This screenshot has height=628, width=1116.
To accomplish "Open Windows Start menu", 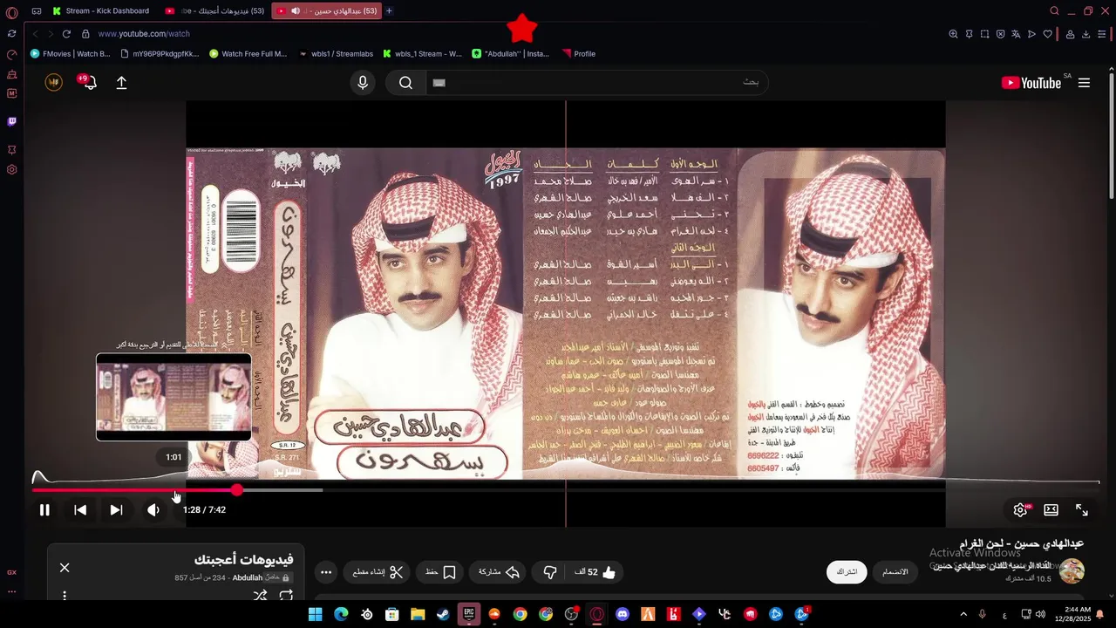I will coord(316,614).
